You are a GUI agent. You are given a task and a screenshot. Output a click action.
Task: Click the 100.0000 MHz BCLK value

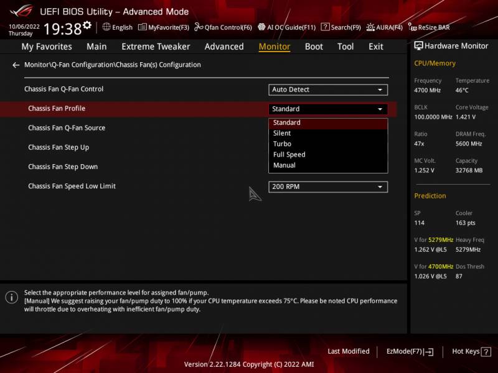(433, 117)
